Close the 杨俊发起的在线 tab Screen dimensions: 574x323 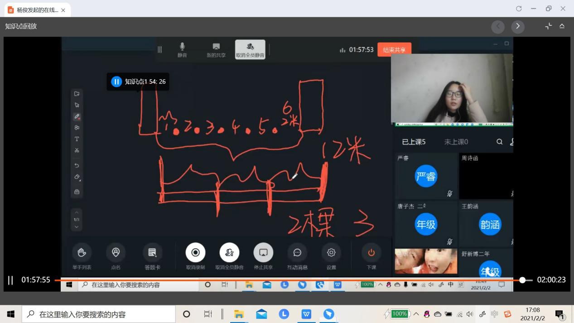(x=63, y=10)
